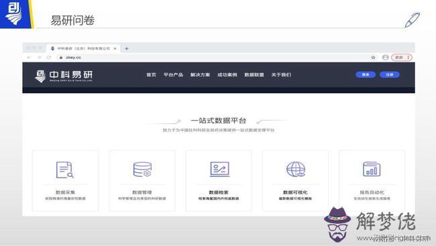The image size is (436, 246).
Task: Click the browser tab favicon
Action: 52,48
